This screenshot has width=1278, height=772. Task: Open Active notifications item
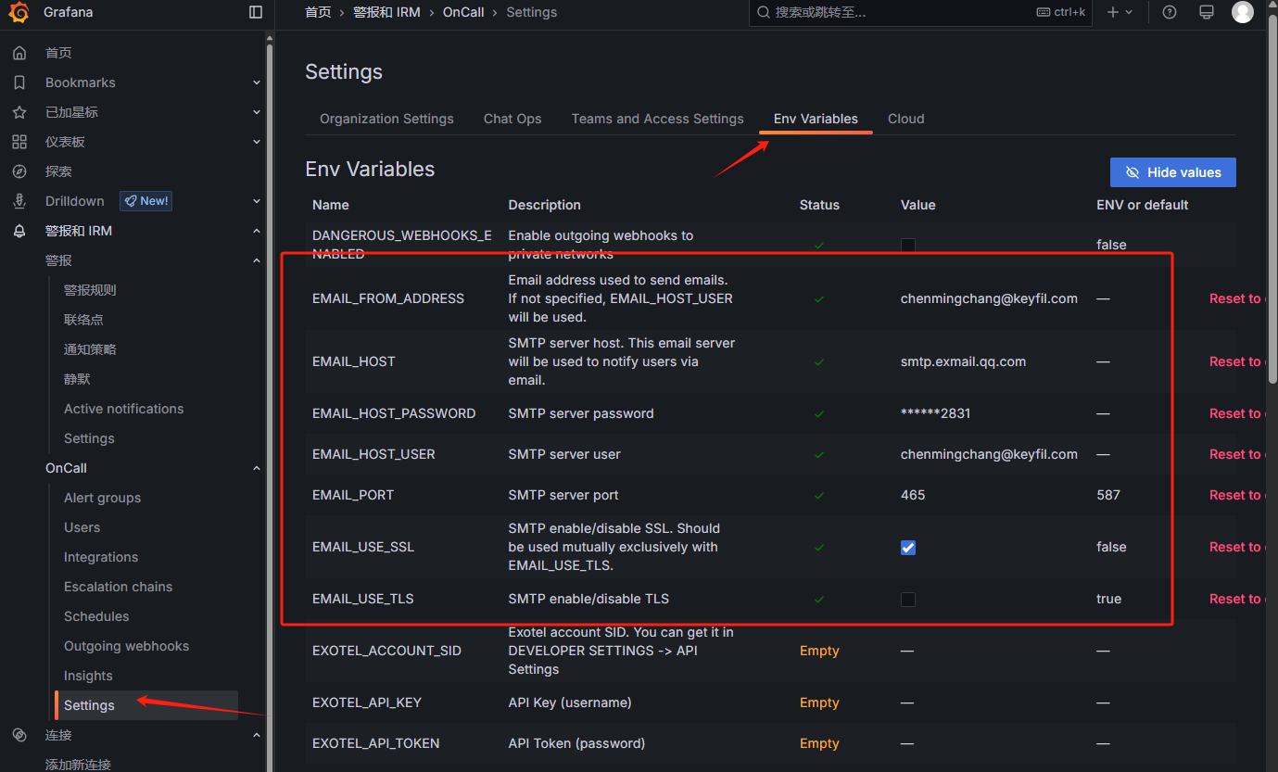[123, 409]
